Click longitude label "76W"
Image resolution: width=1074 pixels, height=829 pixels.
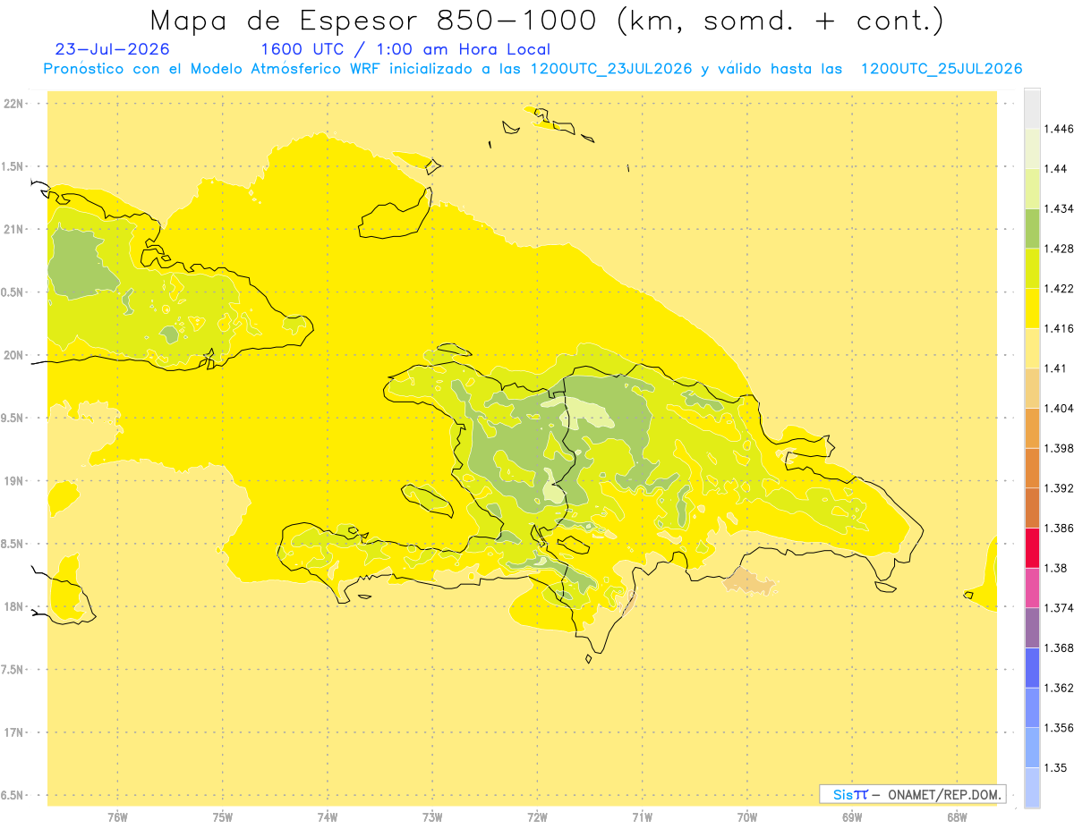tap(117, 817)
